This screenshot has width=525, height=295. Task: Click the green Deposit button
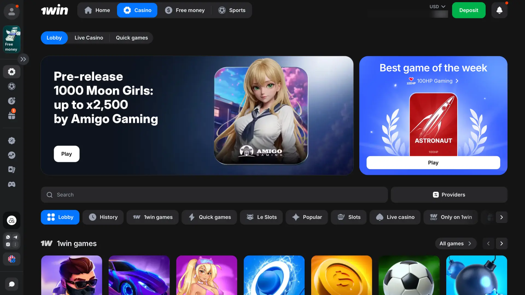pyautogui.click(x=469, y=10)
